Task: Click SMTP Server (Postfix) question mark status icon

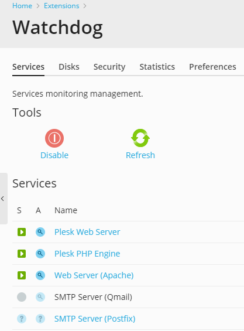Action: (x=22, y=319)
